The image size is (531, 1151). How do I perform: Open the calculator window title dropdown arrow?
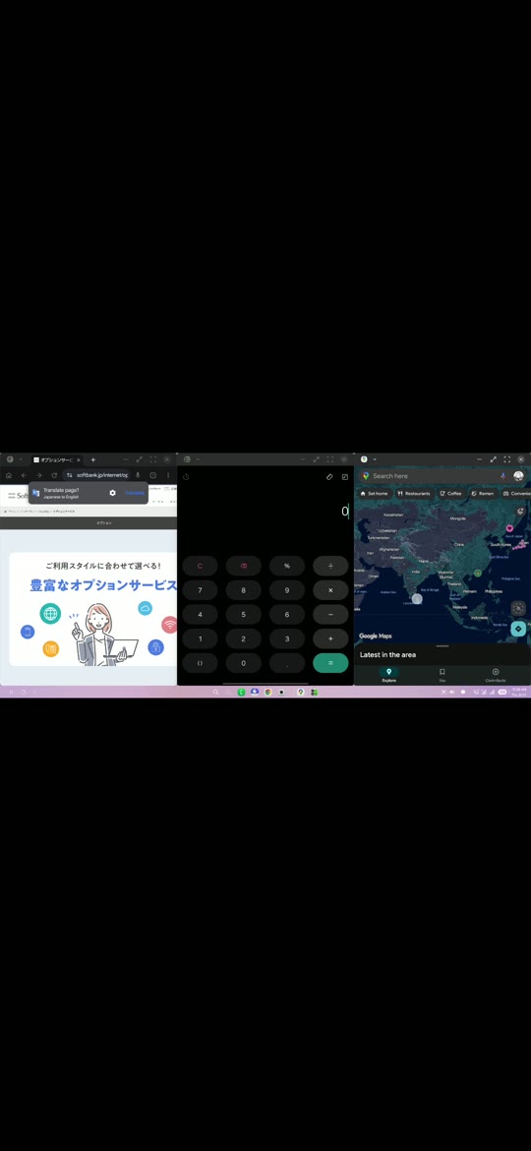198,459
